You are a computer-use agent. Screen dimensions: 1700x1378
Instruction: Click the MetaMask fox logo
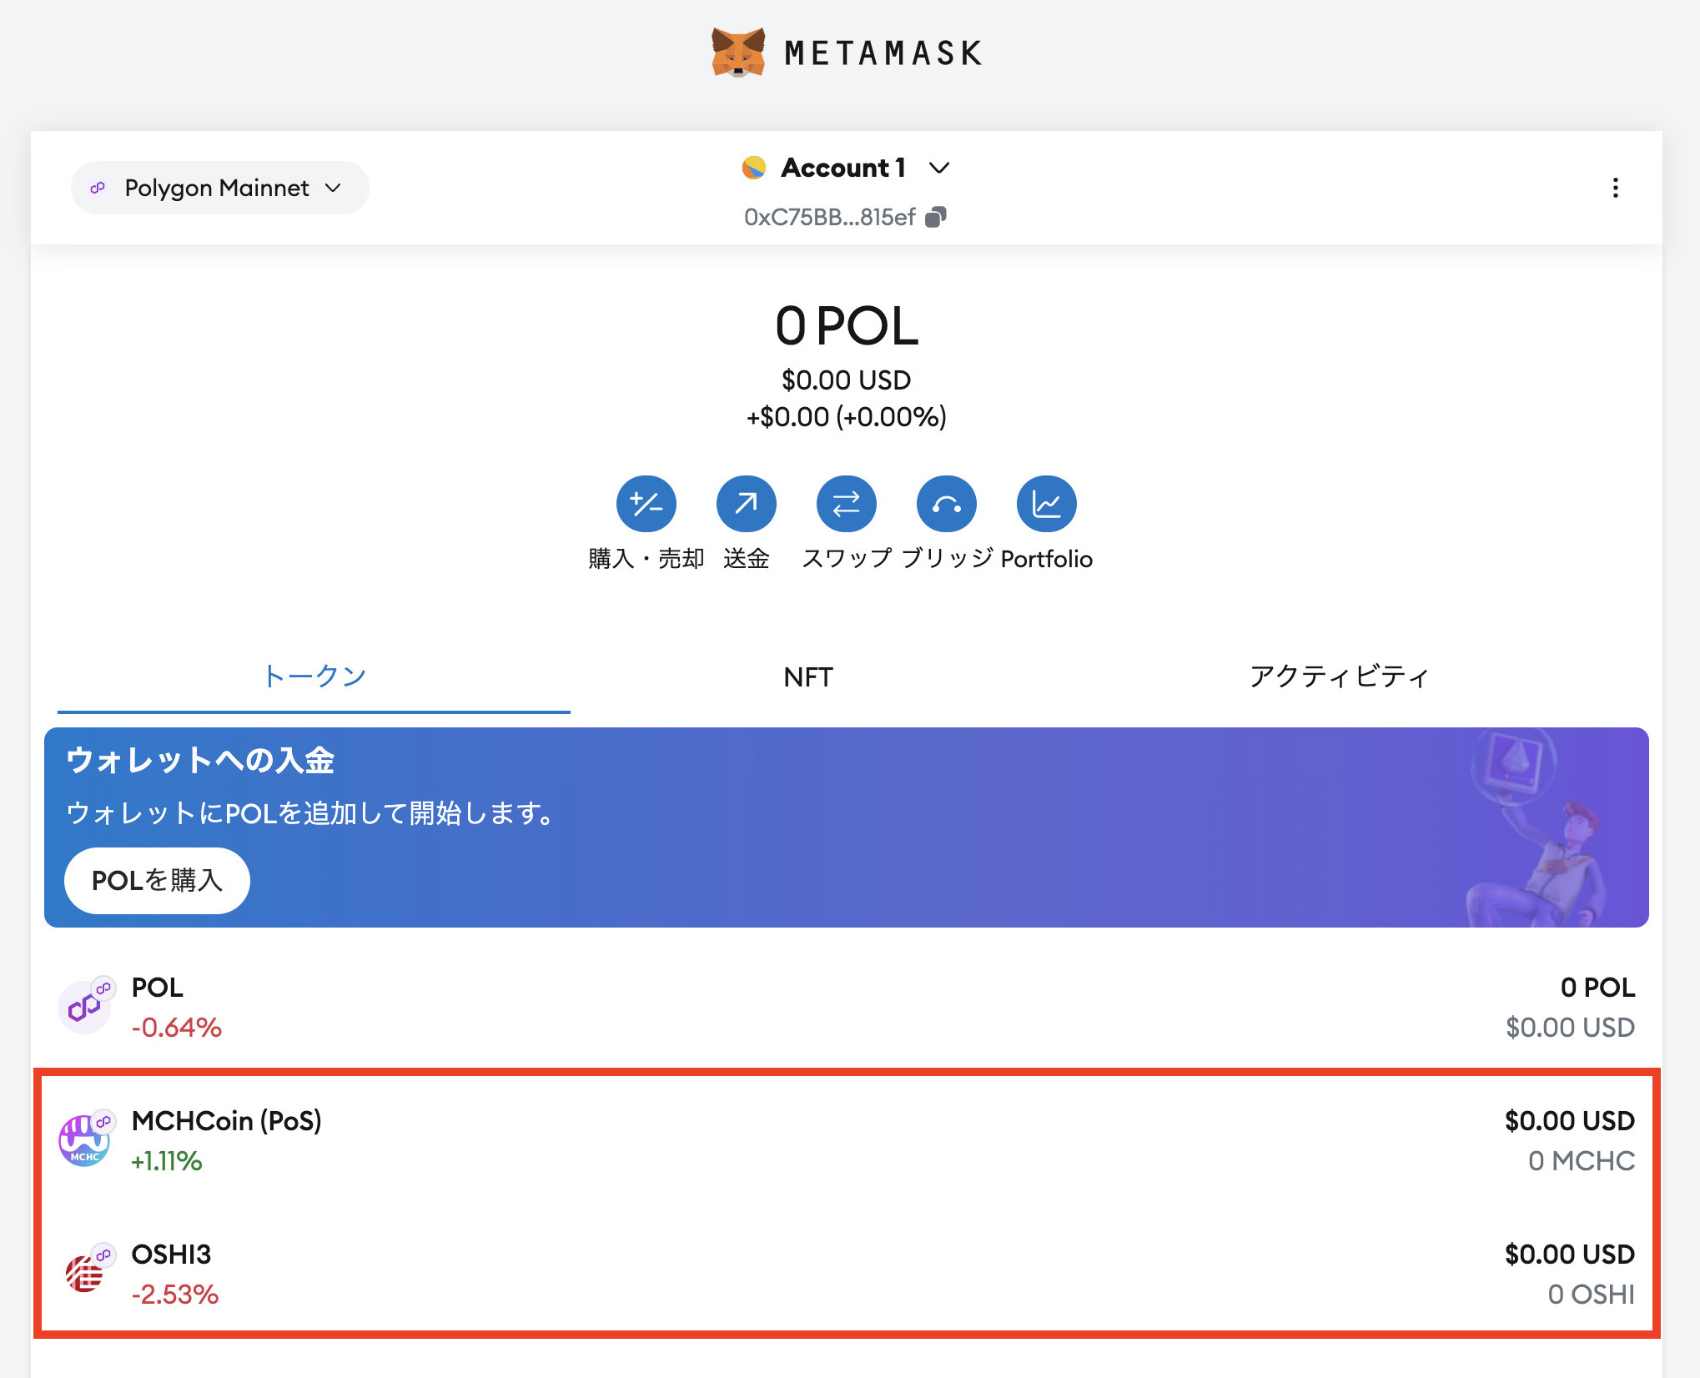click(x=737, y=52)
